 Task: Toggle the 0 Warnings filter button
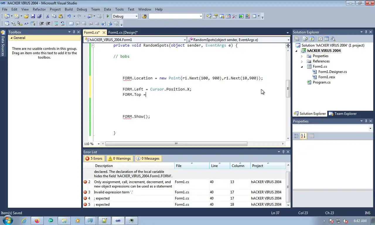(119, 158)
